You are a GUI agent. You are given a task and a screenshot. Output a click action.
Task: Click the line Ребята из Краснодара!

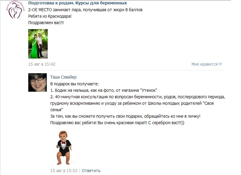click(x=50, y=16)
